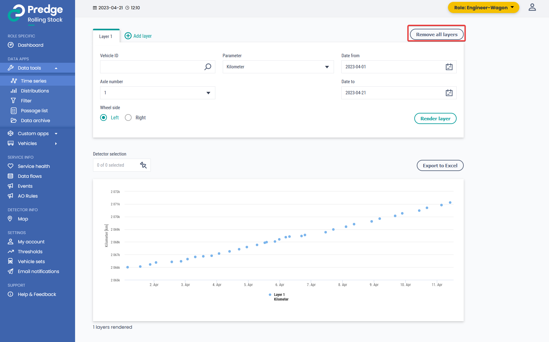
Task: Click the detector selection pin icon
Action: point(143,165)
